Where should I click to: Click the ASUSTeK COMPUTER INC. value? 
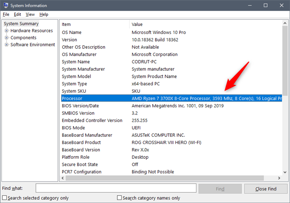158,135
